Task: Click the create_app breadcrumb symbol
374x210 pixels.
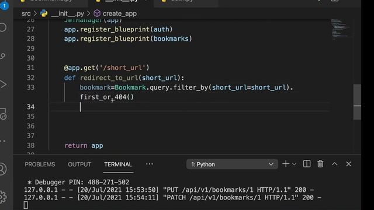Action: (120, 13)
